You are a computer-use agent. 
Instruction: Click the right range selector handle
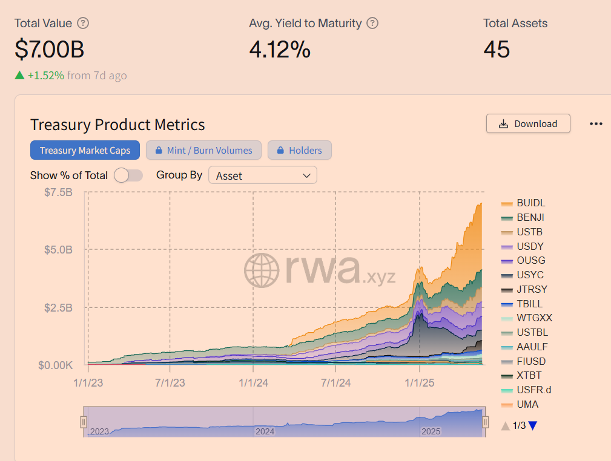click(x=485, y=422)
